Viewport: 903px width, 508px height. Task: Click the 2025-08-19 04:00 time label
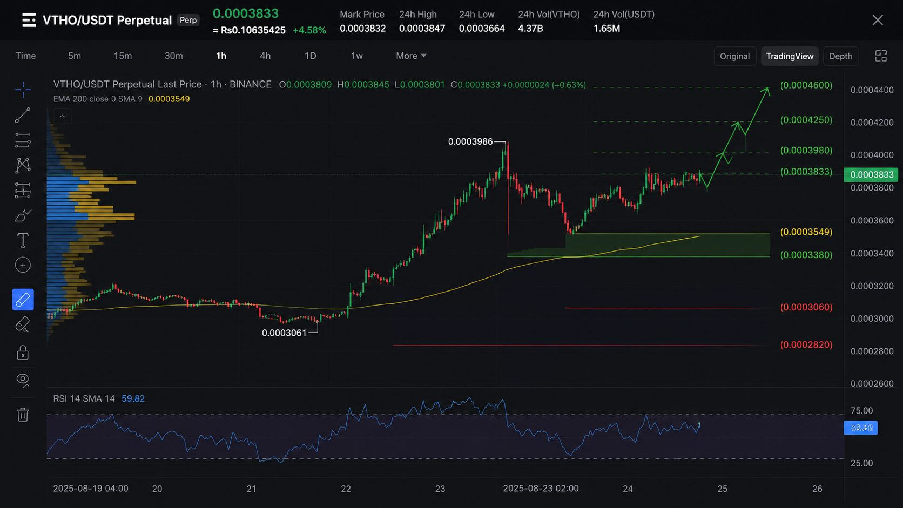tap(91, 488)
